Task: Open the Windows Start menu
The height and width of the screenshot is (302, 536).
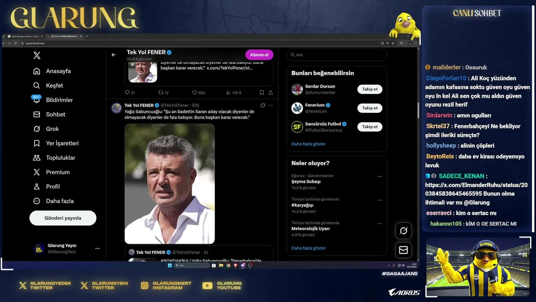Action: 170,266
